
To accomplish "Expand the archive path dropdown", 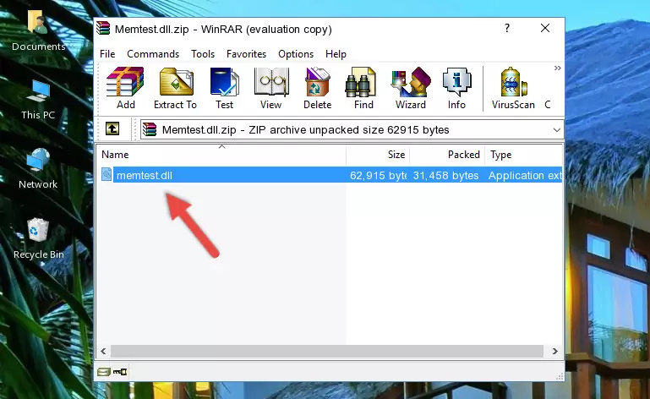I will pyautogui.click(x=557, y=130).
